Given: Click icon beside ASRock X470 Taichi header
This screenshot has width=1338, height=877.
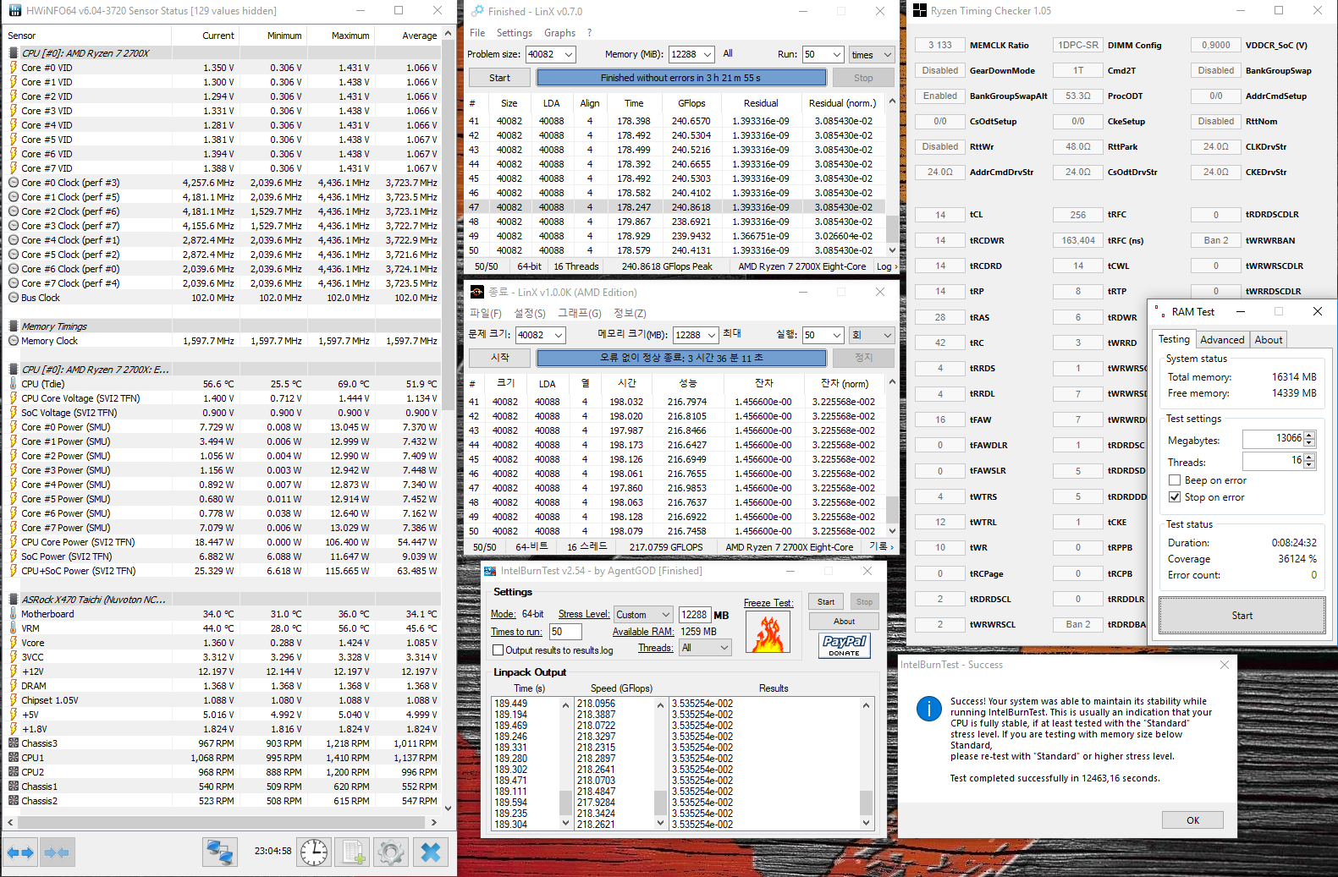Looking at the screenshot, I should tap(13, 599).
